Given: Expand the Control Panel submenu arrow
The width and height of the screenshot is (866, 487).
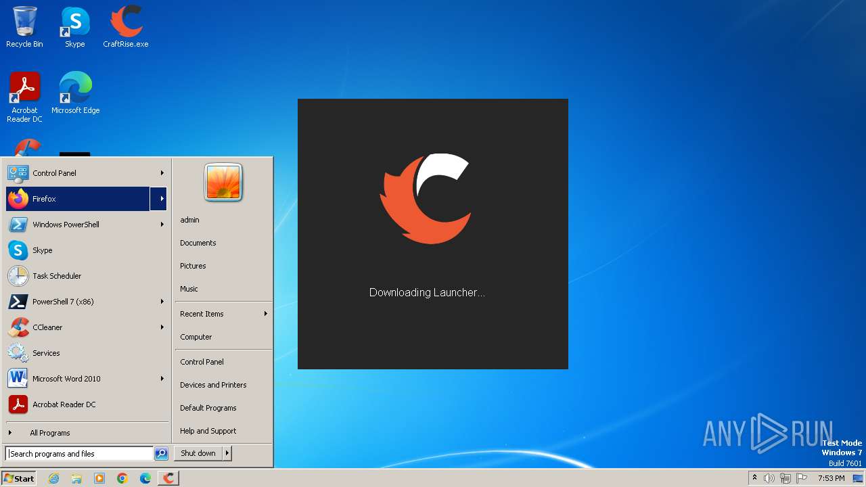Looking at the screenshot, I should [162, 173].
